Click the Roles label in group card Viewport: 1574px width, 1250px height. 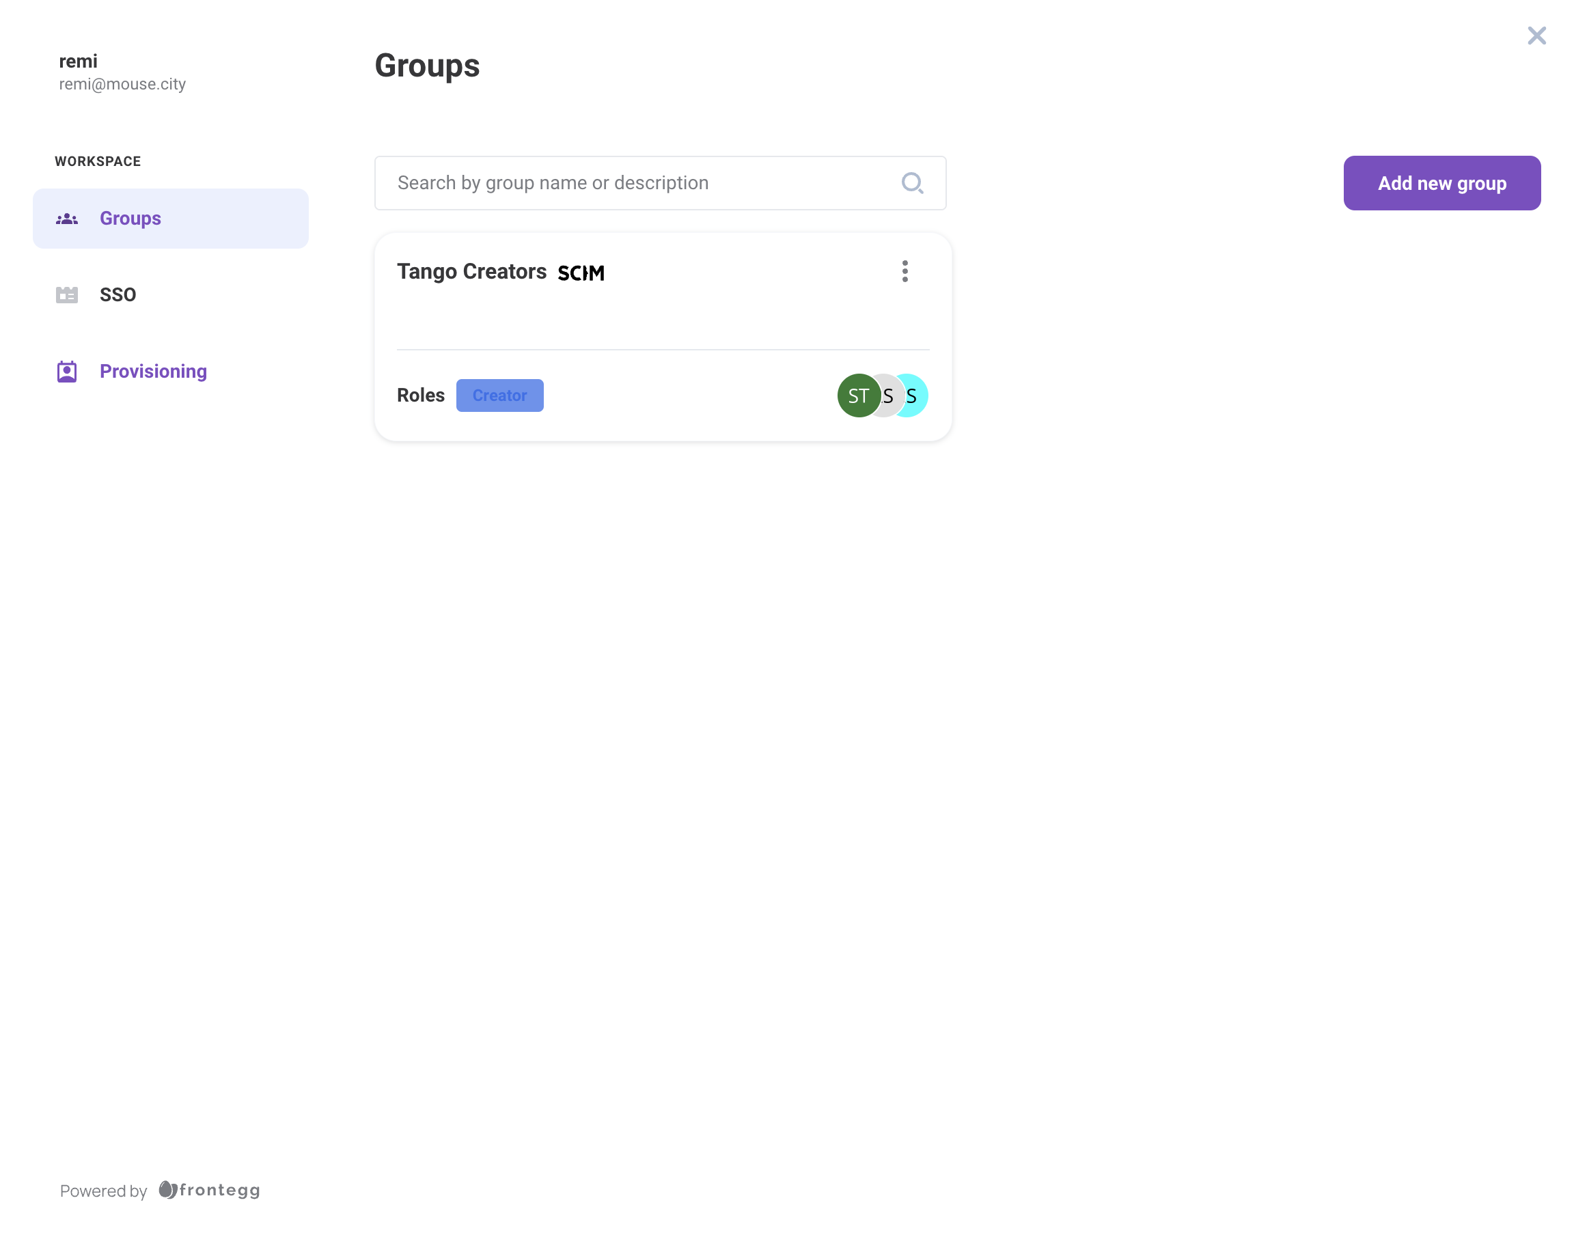coord(421,395)
